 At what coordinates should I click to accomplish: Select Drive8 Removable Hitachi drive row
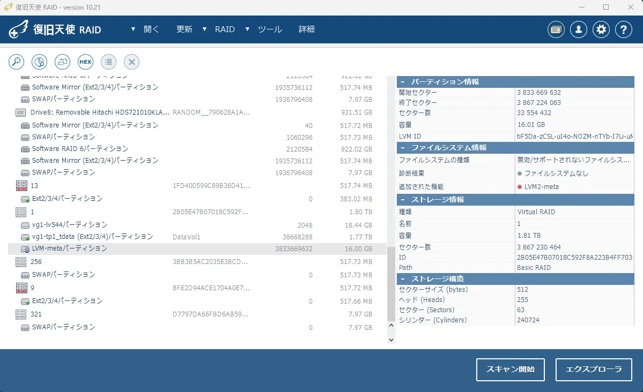point(197,112)
